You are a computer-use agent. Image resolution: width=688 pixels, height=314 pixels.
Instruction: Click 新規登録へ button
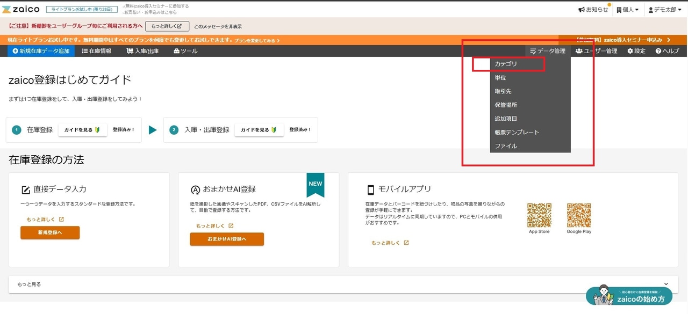50,233
